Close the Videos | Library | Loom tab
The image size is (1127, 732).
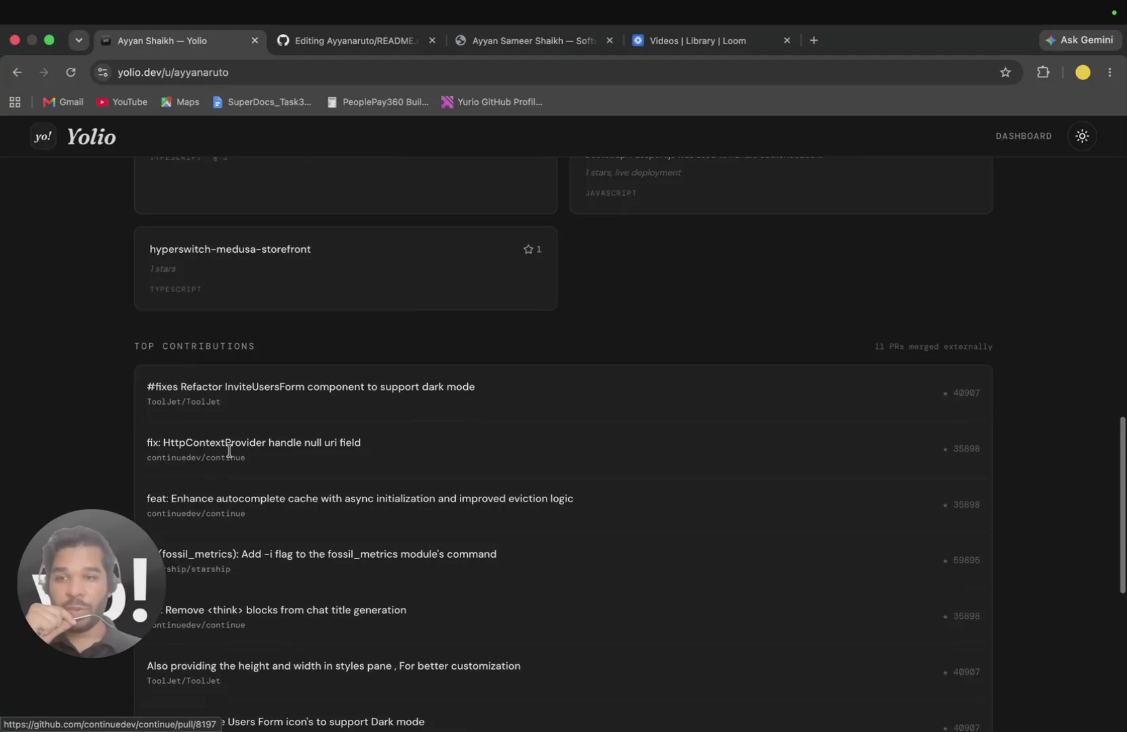[x=787, y=41]
